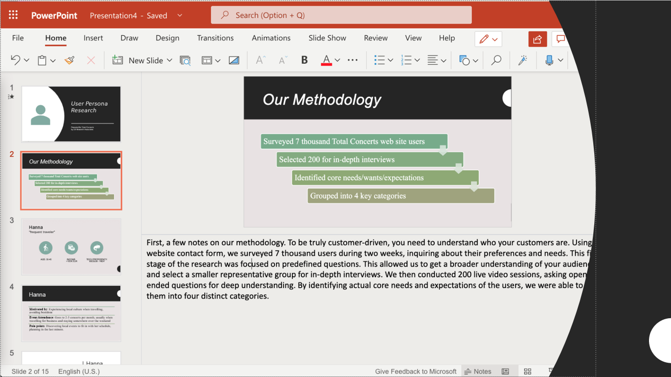The width and height of the screenshot is (671, 377).
Task: Increase font size icon
Action: click(260, 60)
